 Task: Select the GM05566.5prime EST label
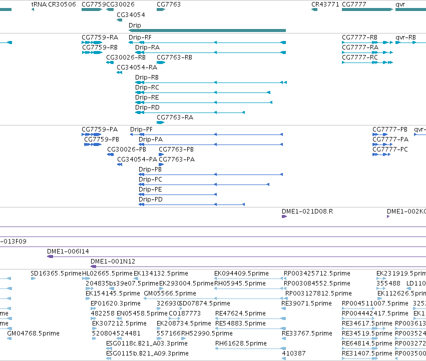tap(170, 293)
